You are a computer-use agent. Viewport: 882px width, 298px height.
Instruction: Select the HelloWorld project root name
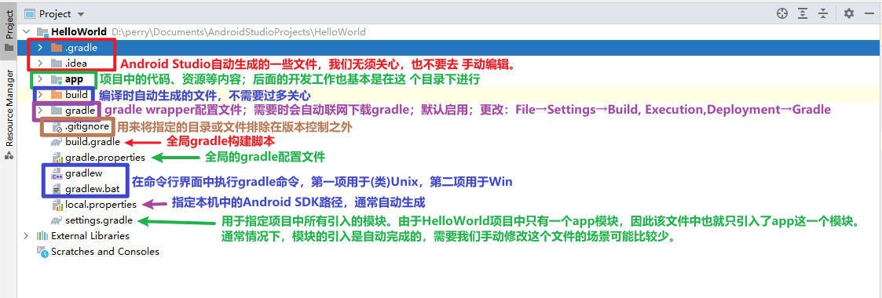point(79,32)
